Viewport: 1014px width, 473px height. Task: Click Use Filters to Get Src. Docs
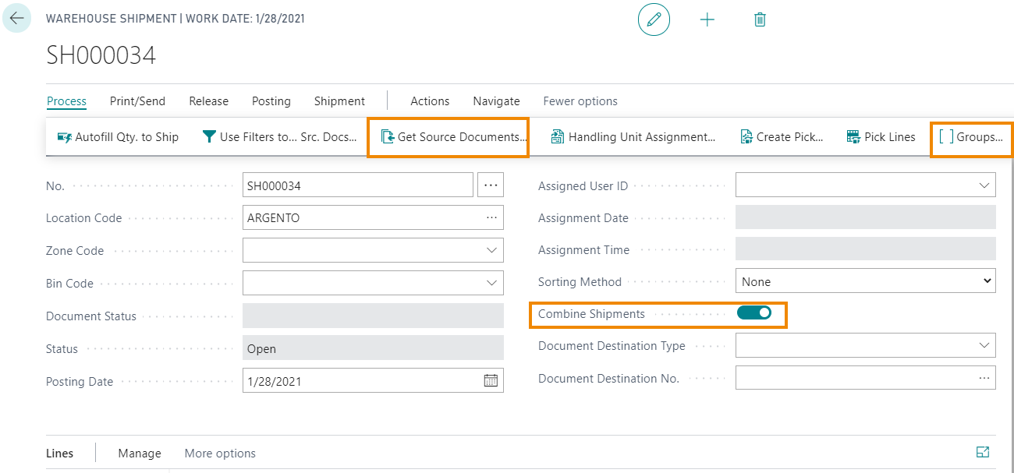pyautogui.click(x=279, y=137)
